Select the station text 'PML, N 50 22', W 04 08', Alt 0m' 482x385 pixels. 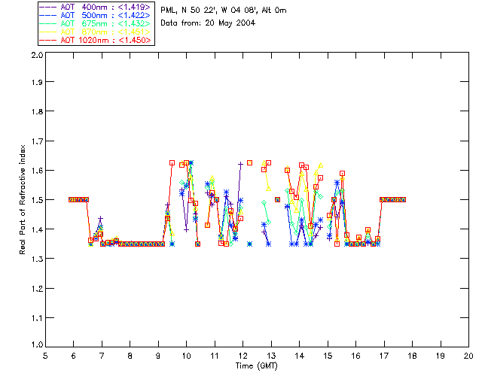click(224, 11)
